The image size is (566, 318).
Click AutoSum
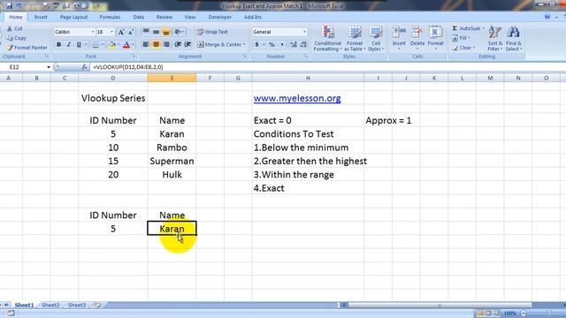[466, 28]
